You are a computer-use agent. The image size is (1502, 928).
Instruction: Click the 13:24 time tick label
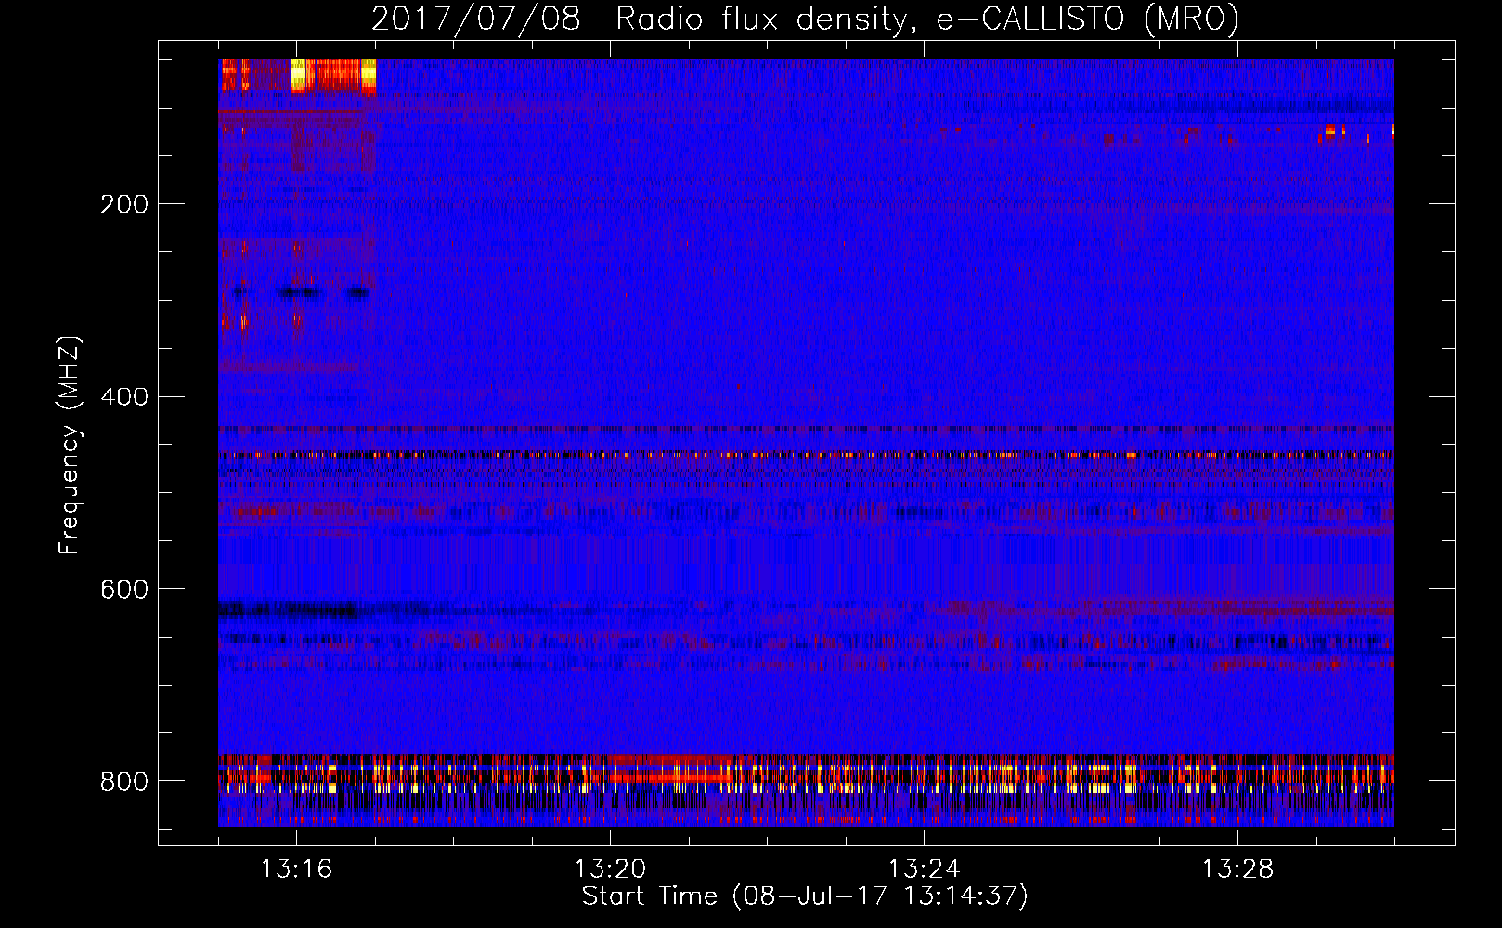(x=924, y=870)
